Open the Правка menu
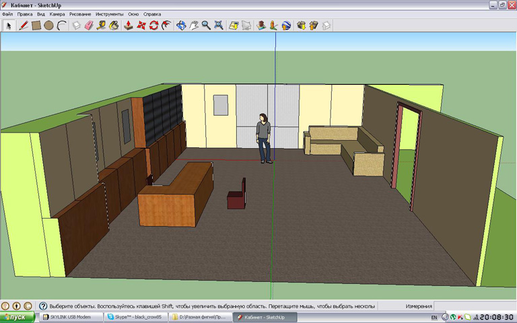The height and width of the screenshot is (323, 517). 25,14
